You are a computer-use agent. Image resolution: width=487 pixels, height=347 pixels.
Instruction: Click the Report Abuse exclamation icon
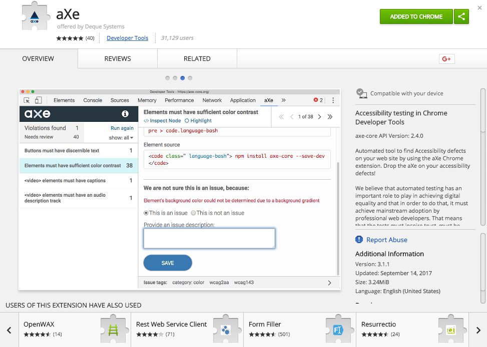pyautogui.click(x=359, y=240)
